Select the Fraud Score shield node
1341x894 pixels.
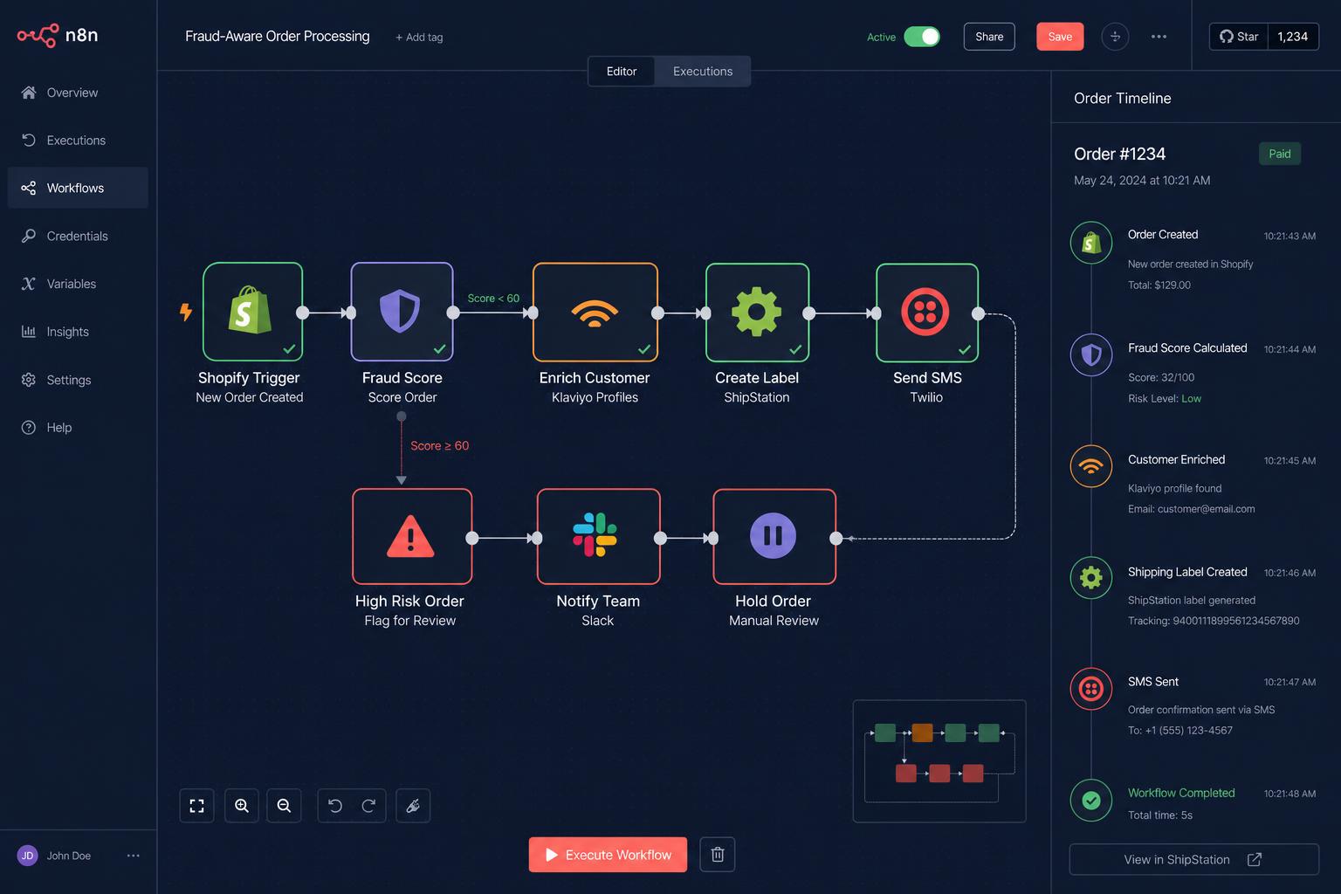(402, 312)
